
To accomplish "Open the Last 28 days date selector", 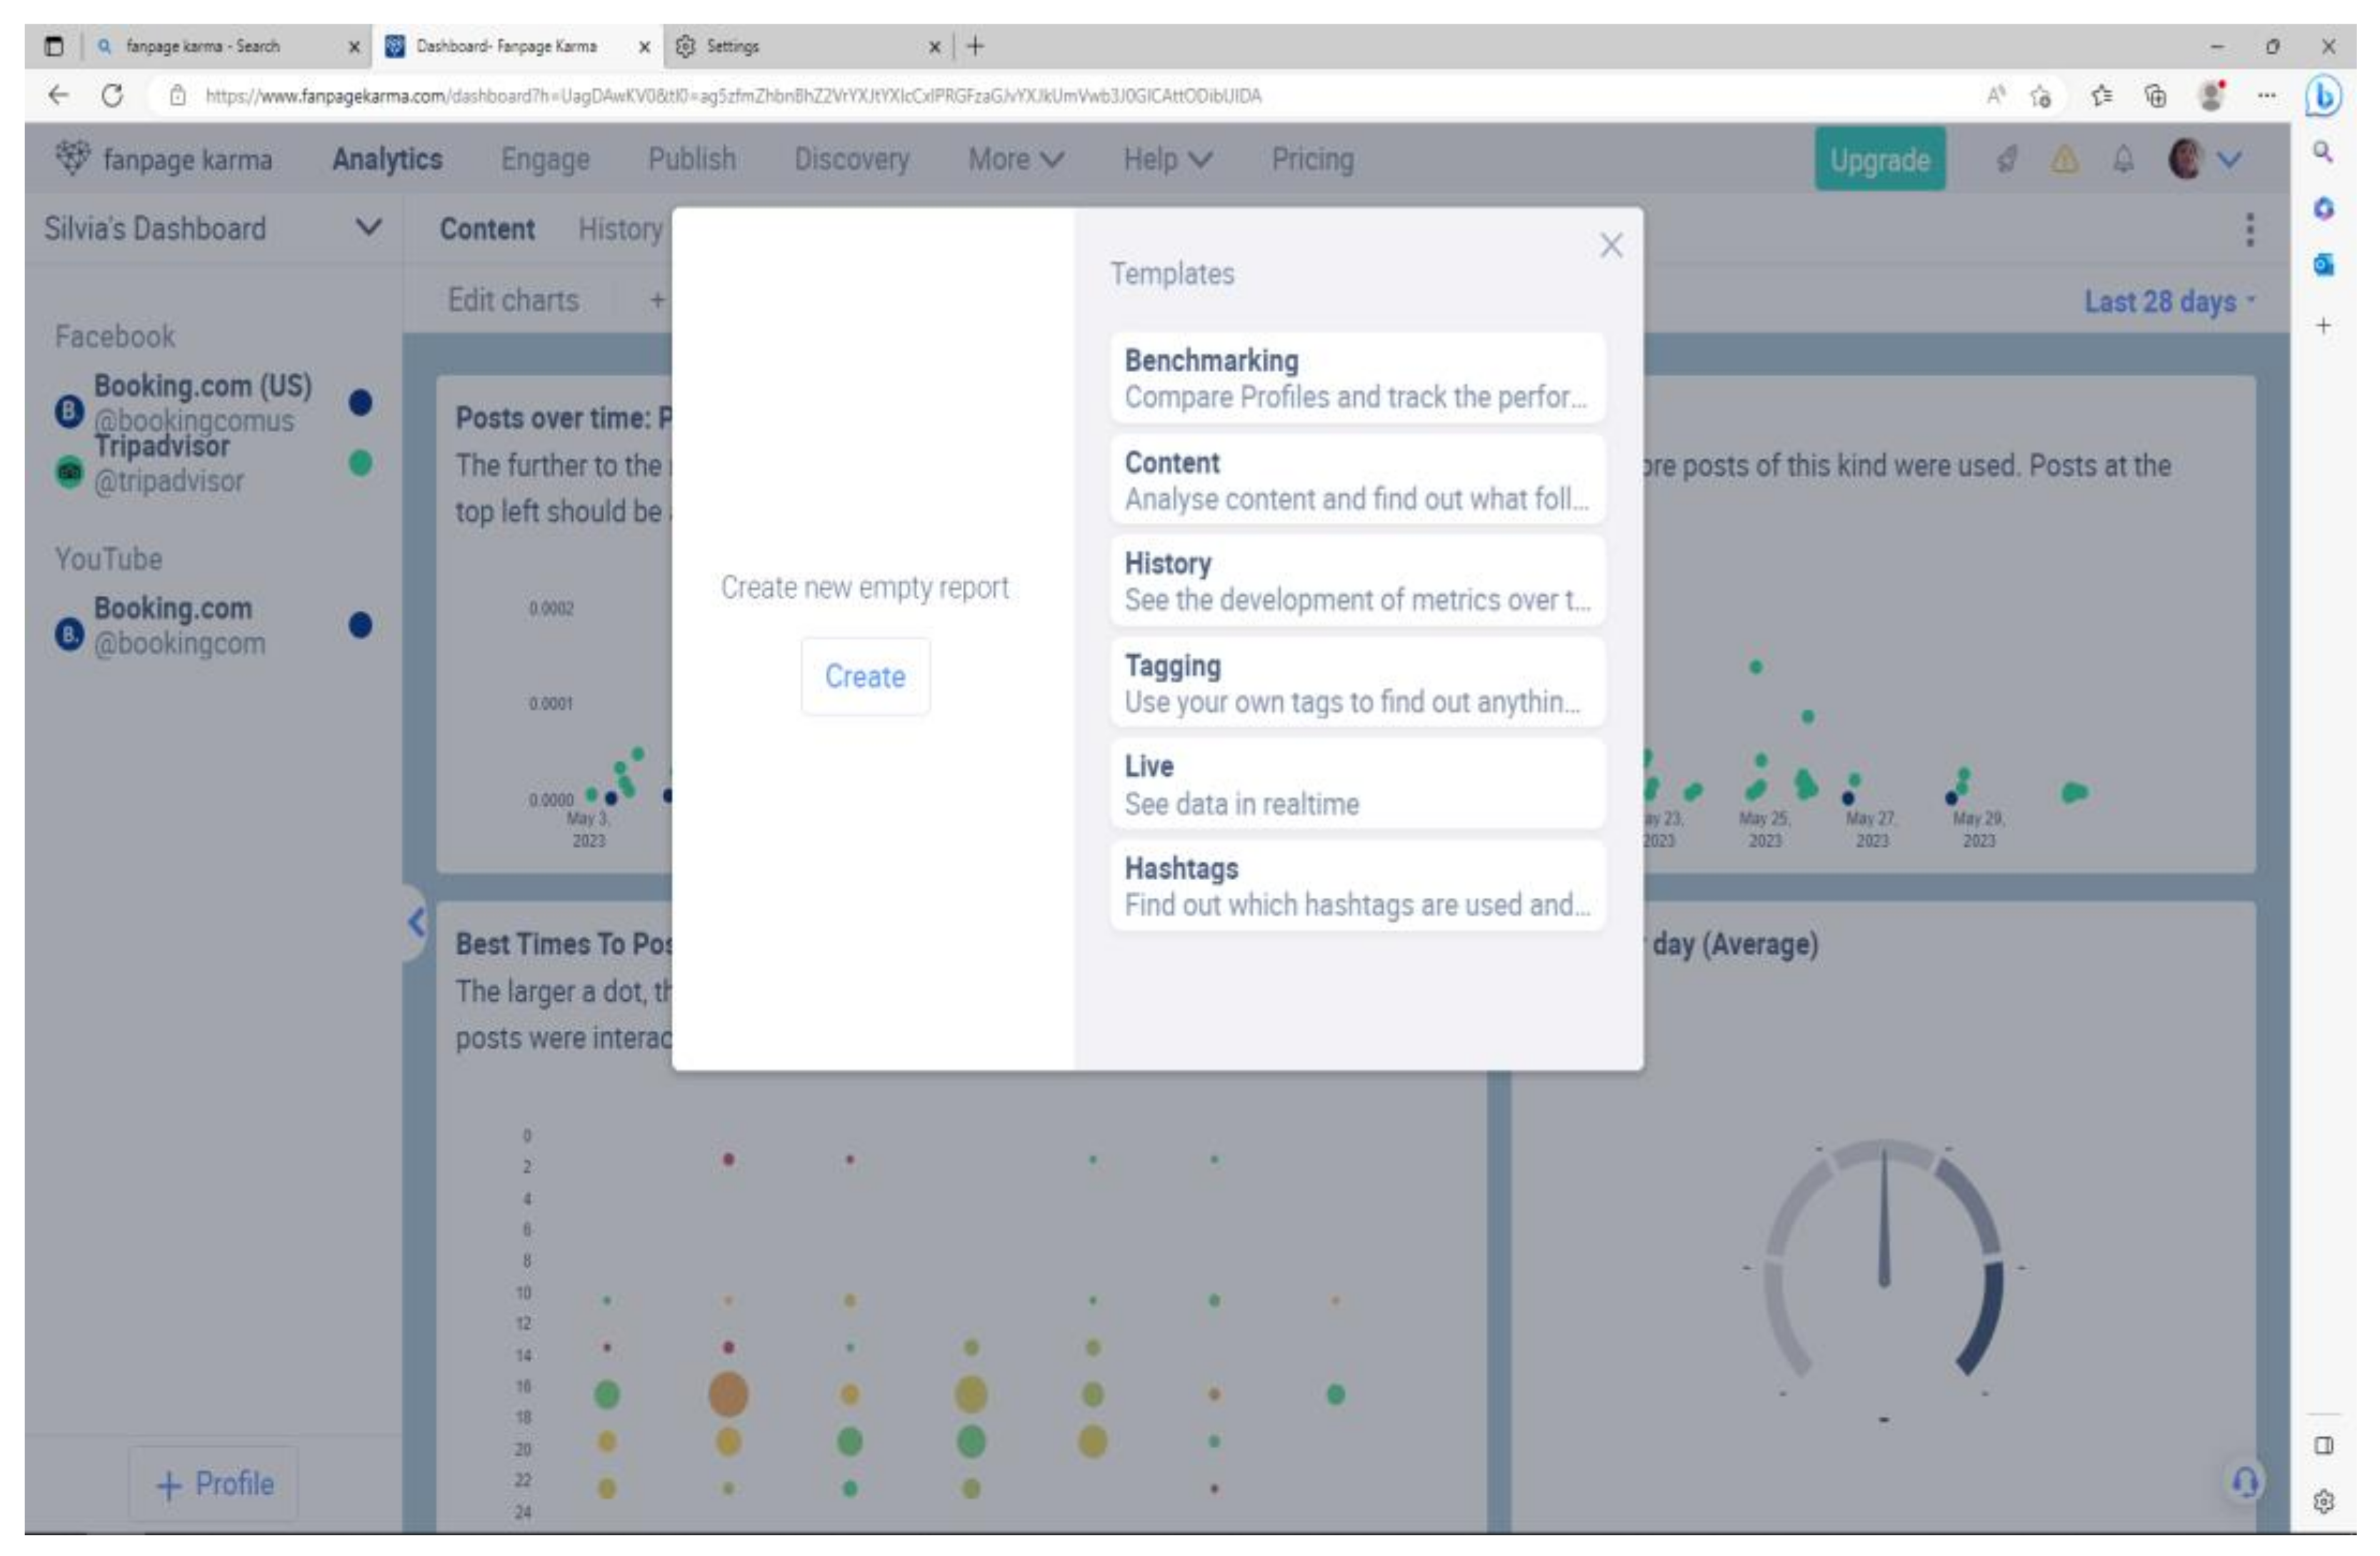I will tap(2168, 301).
